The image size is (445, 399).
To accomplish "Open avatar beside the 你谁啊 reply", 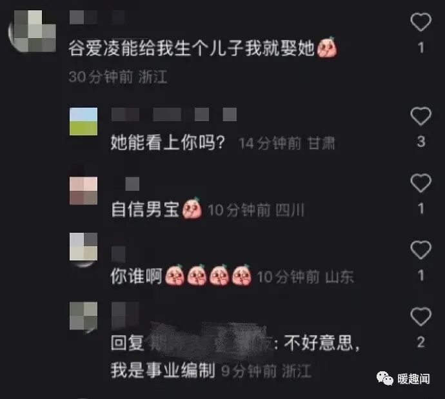I will pos(83,247).
